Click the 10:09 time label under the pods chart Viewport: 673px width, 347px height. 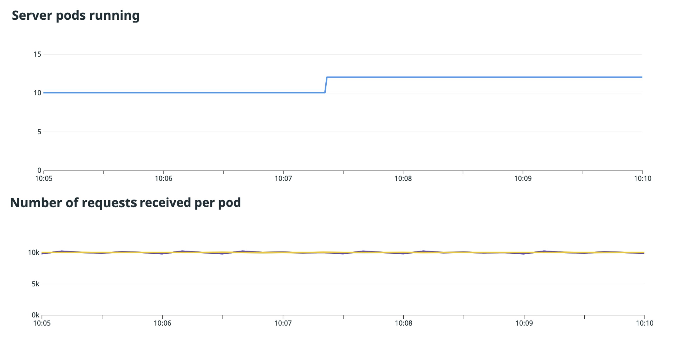(523, 179)
